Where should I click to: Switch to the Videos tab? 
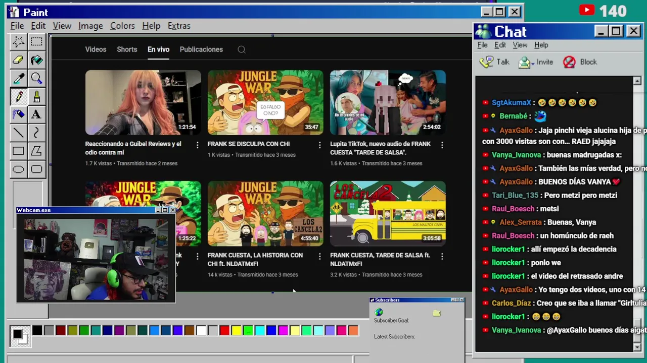[x=96, y=49]
